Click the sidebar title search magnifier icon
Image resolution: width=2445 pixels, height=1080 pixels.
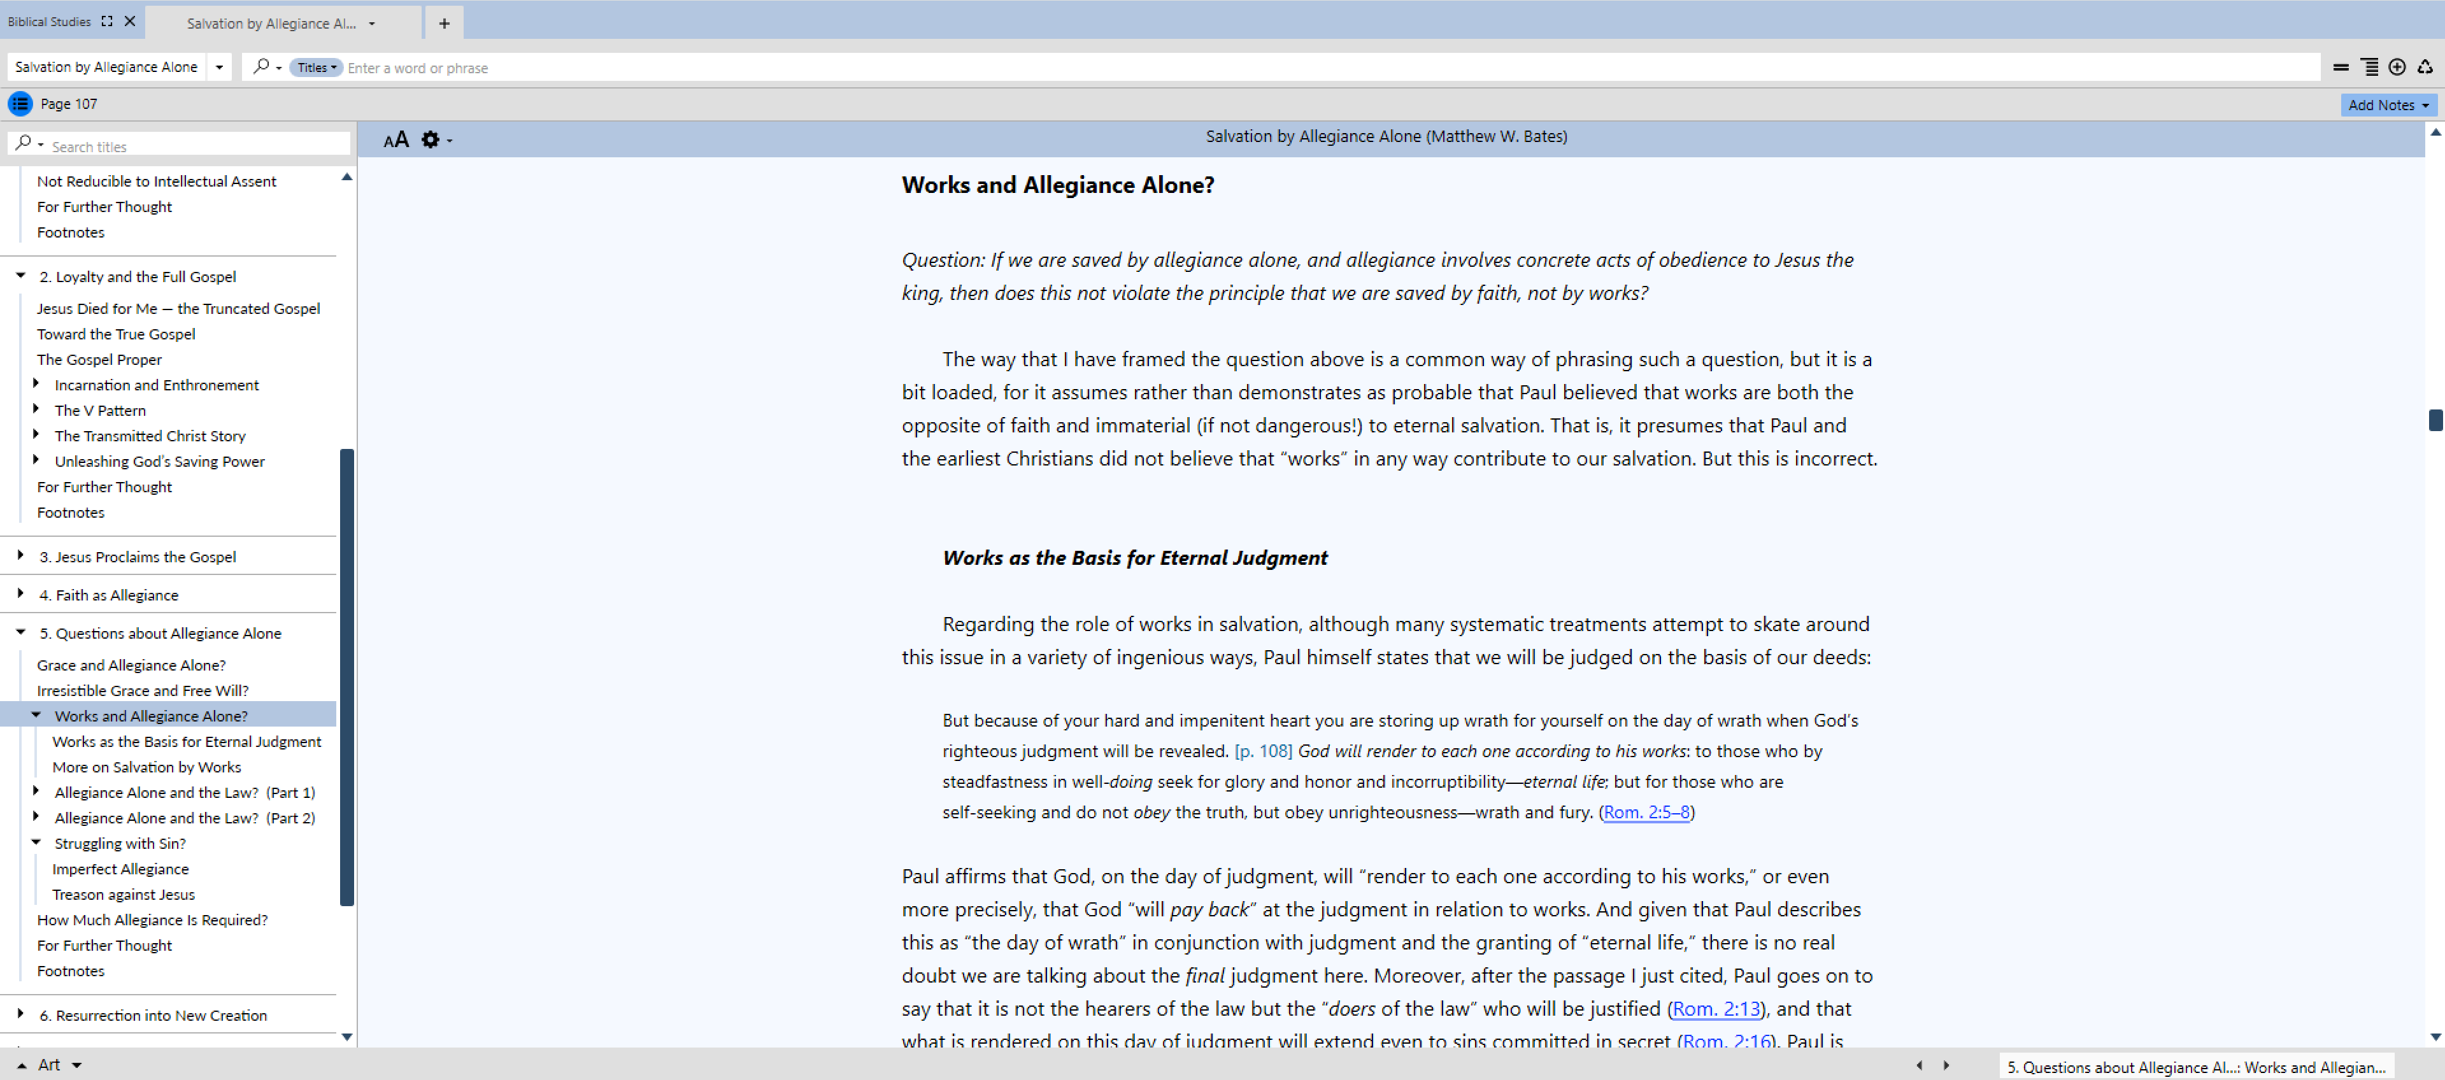(24, 143)
